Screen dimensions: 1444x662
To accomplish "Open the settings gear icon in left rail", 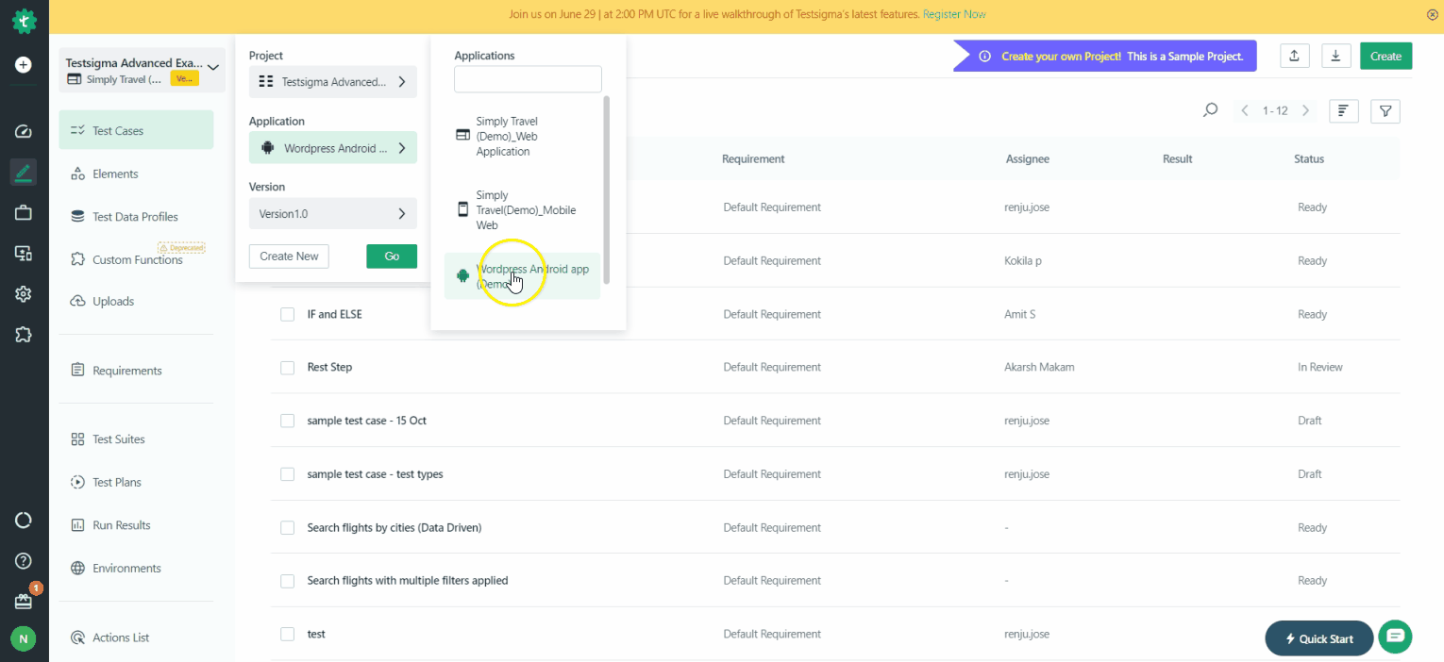I will (24, 294).
